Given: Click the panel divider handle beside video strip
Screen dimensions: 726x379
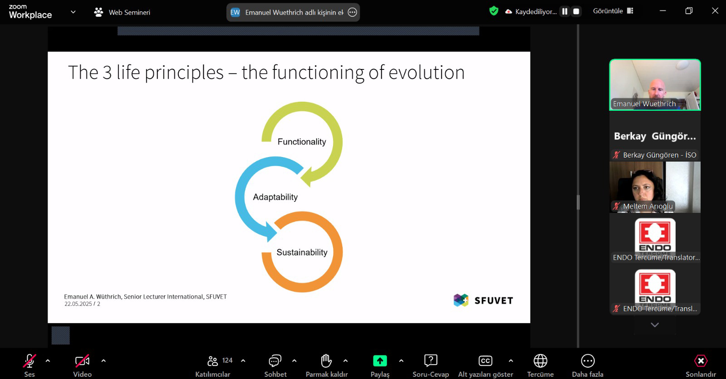Looking at the screenshot, I should 578,202.
